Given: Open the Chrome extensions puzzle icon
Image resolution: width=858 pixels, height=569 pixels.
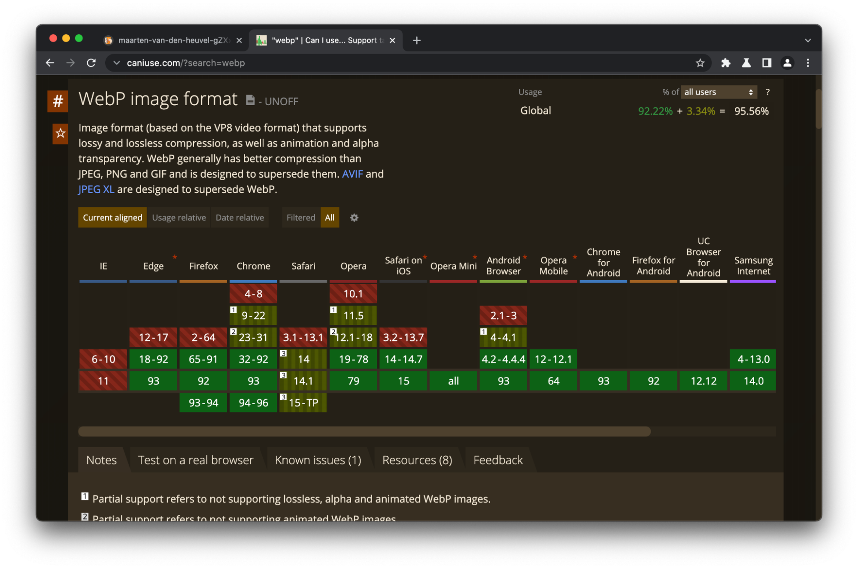Looking at the screenshot, I should [725, 63].
